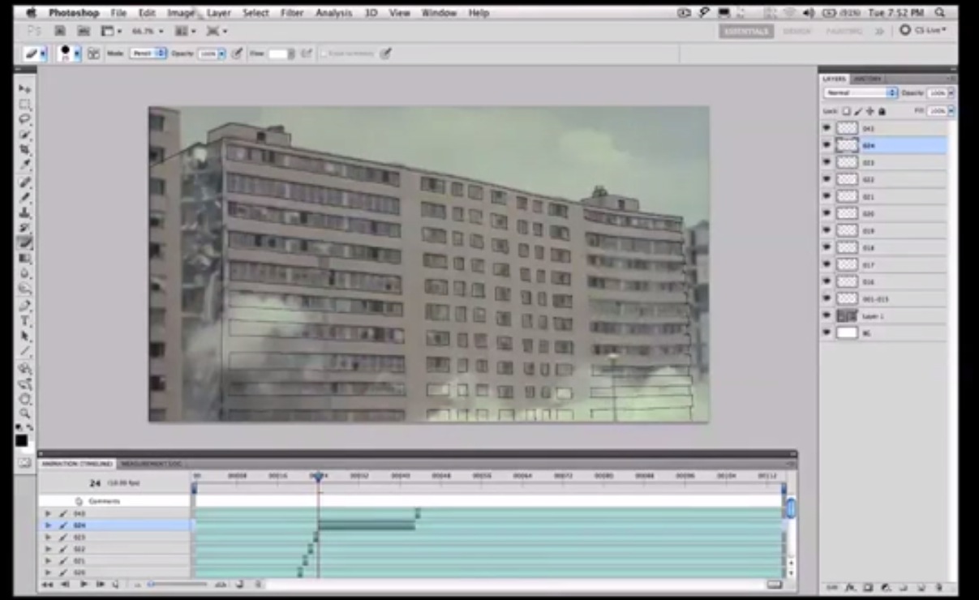Image resolution: width=979 pixels, height=600 pixels.
Task: Open the brush panel toggle icon
Action: (93, 54)
